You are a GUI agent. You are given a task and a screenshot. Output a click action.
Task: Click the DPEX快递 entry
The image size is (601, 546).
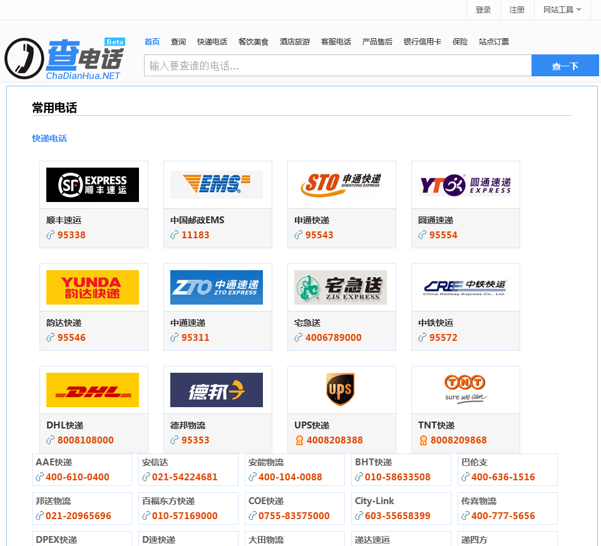pos(56,540)
